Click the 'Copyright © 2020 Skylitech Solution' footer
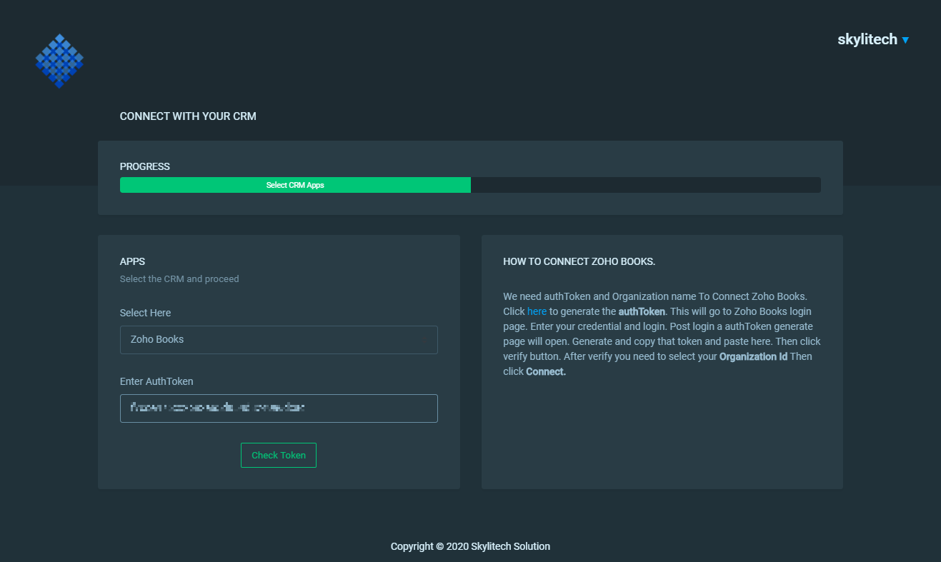Screen dimensions: 941x562 click(x=470, y=546)
